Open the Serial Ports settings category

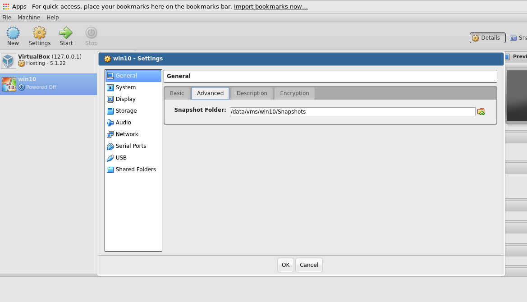pos(133,146)
